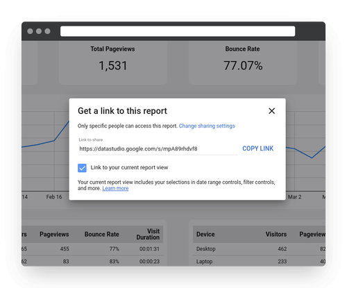The width and height of the screenshot is (347, 288).
Task: Uncheck Link to your current report view
Action: pyautogui.click(x=82, y=168)
